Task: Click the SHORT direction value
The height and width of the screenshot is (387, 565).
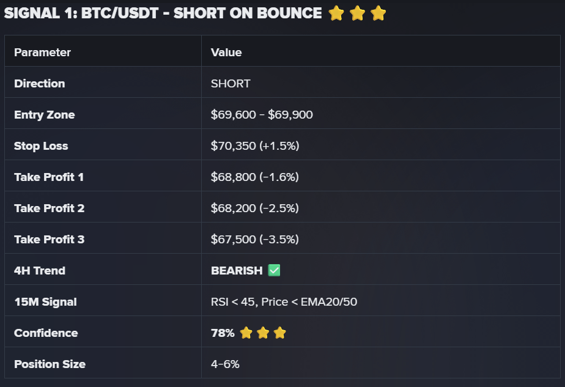Action: [231, 84]
